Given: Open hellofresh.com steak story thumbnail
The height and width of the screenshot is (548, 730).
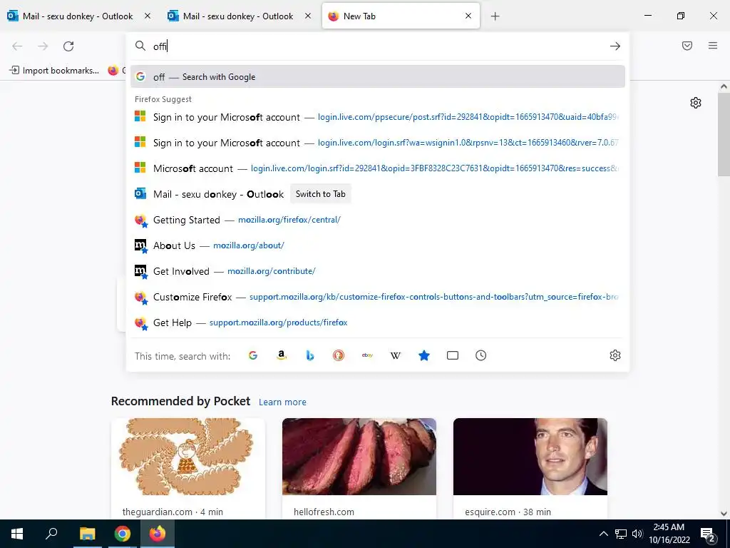Looking at the screenshot, I should pyautogui.click(x=359, y=457).
